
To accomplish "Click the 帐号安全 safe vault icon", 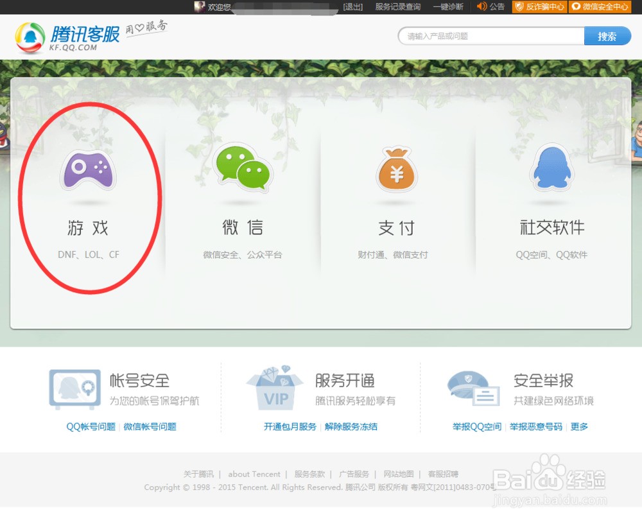I will point(74,388).
